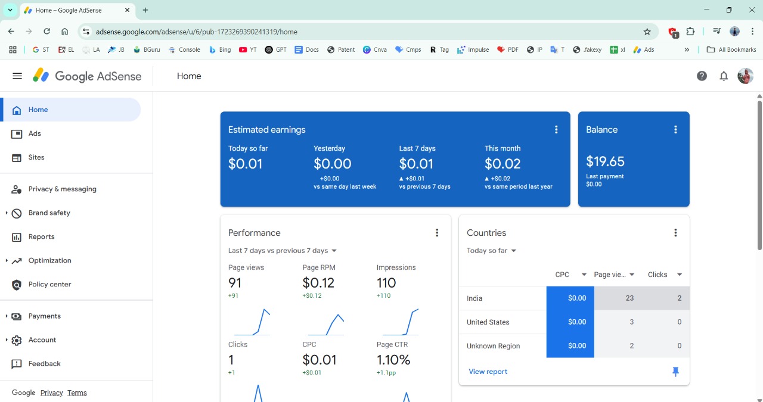This screenshot has height=402, width=763.
Task: Open the Bing bookmark
Action: tap(220, 50)
